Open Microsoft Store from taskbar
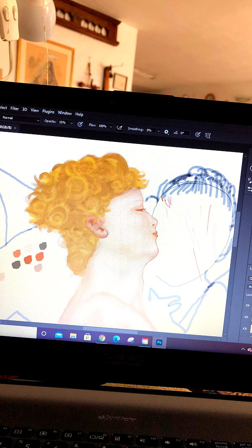This screenshot has height=448, width=252. click(87, 337)
